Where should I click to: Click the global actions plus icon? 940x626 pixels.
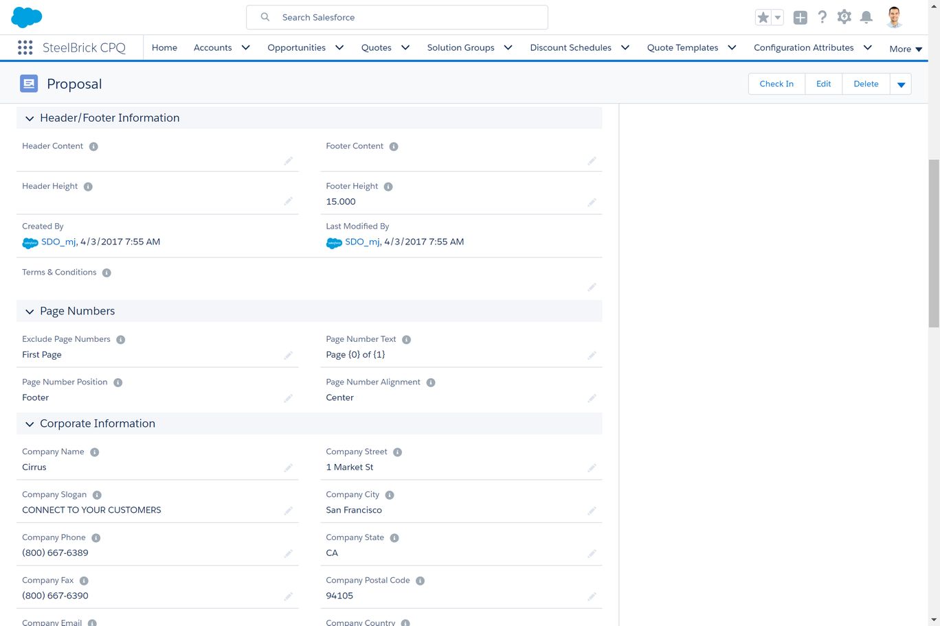click(800, 18)
